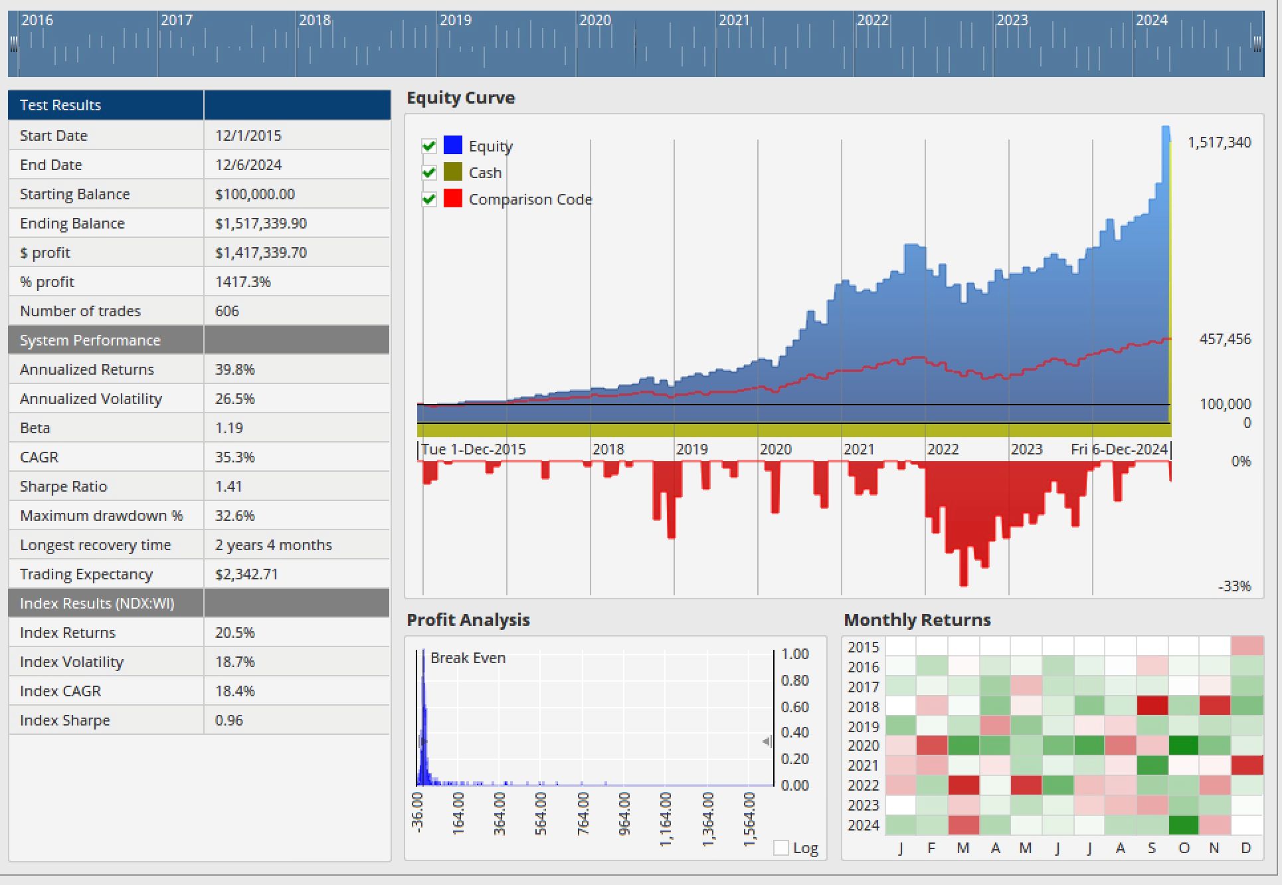Click the red Comparison Code swatch
Screen dimensions: 1282x885
[x=453, y=198]
